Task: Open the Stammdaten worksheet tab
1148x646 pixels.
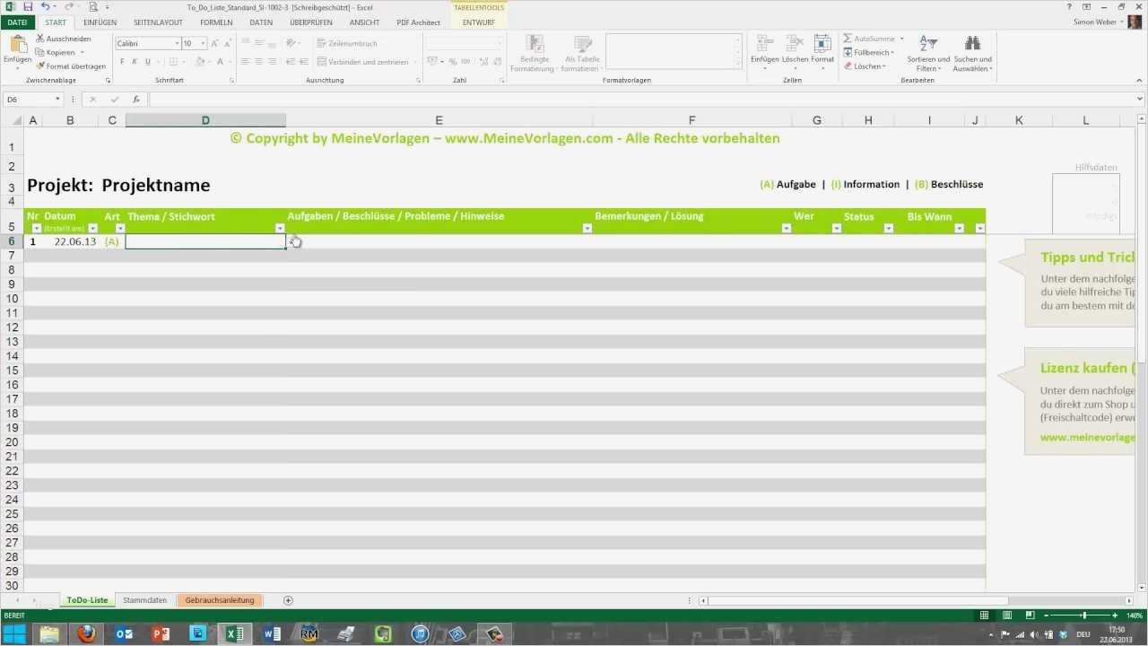Action: point(143,599)
